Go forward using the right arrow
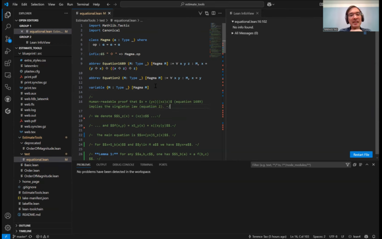Image resolution: width=382 pixels, height=239 pixels. (115, 4)
